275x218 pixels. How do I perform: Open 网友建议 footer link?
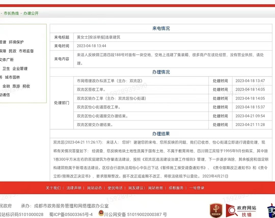[136, 188]
